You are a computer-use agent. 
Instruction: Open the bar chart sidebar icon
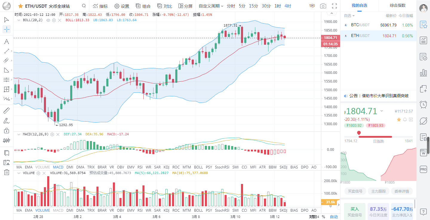point(423,72)
